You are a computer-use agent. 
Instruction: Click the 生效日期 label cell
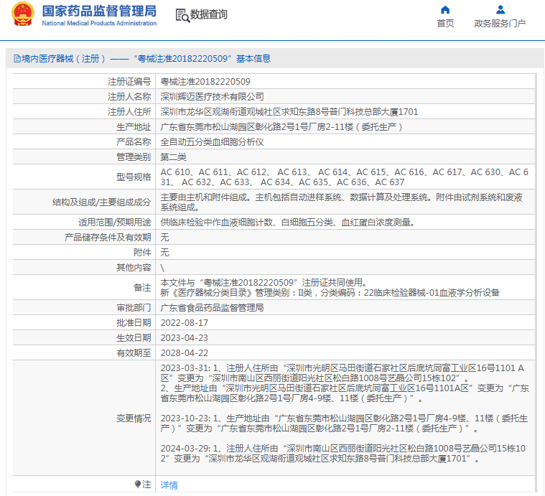[x=84, y=338]
